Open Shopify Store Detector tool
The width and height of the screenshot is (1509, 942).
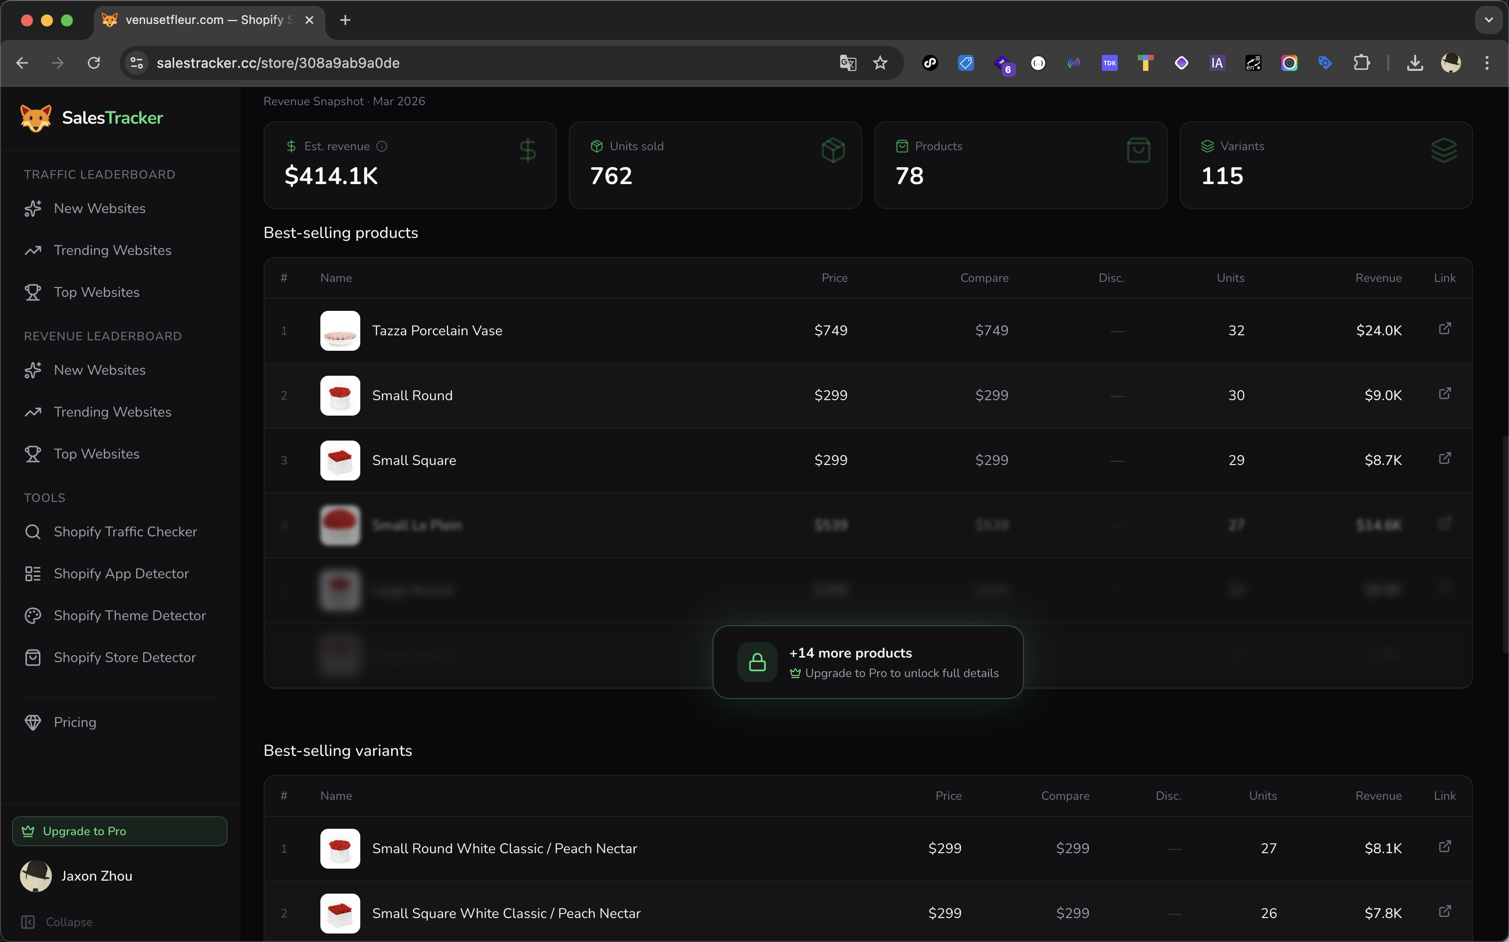coord(120,657)
